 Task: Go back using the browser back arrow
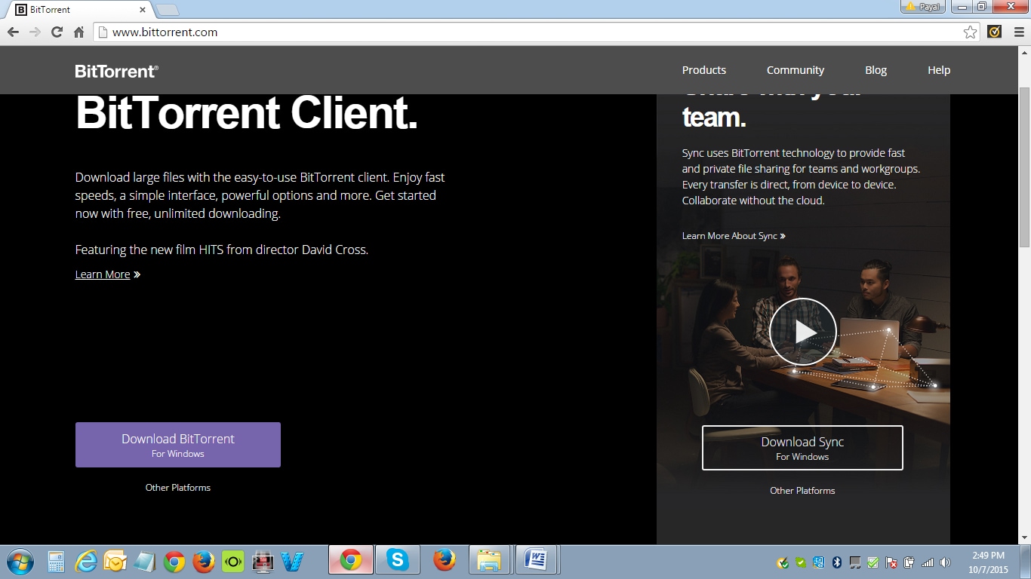[x=13, y=32]
